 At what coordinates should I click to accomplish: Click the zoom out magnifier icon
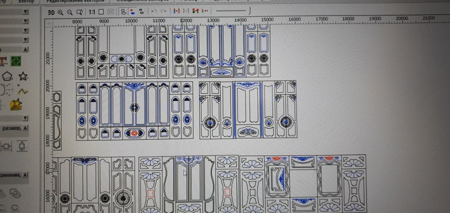click(x=69, y=12)
